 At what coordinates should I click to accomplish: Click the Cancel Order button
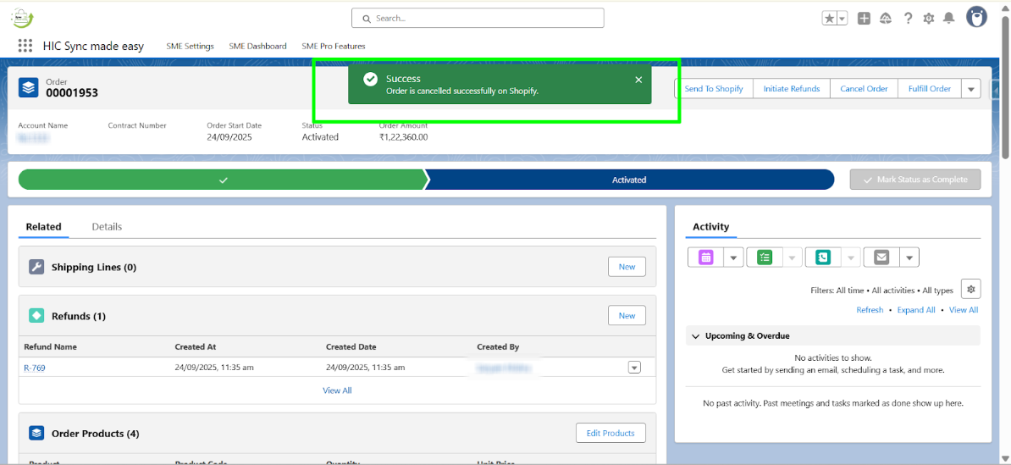point(864,89)
